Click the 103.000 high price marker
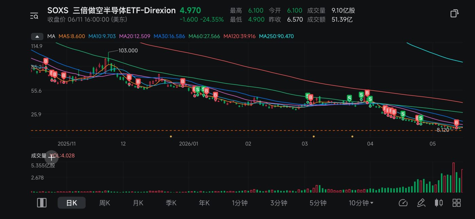The width and height of the screenshot is (475, 219). coord(128,51)
